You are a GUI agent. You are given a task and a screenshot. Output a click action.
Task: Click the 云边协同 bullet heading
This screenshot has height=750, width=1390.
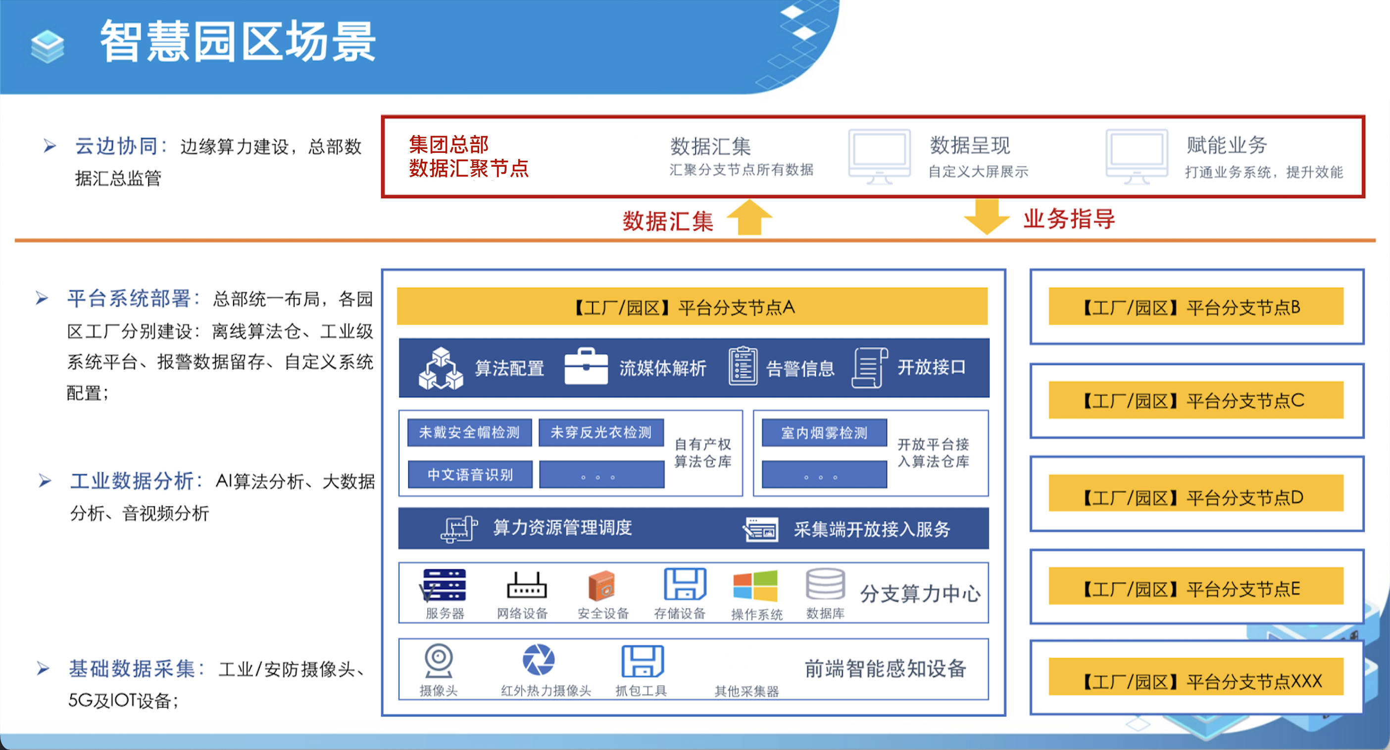coord(122,146)
